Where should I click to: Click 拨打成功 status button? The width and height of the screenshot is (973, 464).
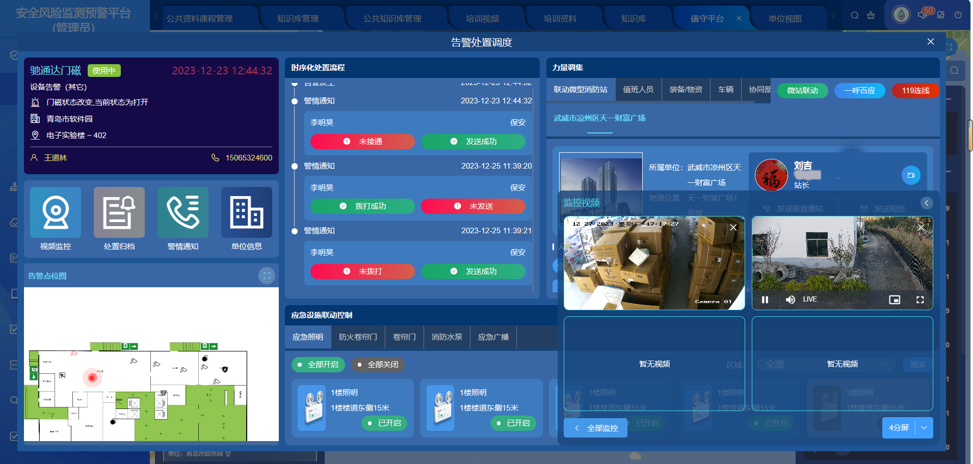click(x=362, y=206)
